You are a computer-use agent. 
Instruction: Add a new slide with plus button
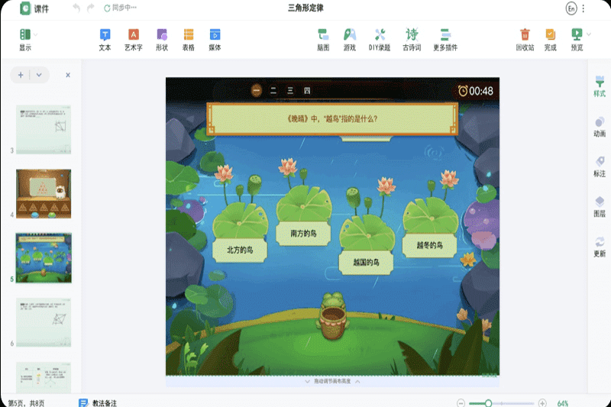tap(21, 75)
